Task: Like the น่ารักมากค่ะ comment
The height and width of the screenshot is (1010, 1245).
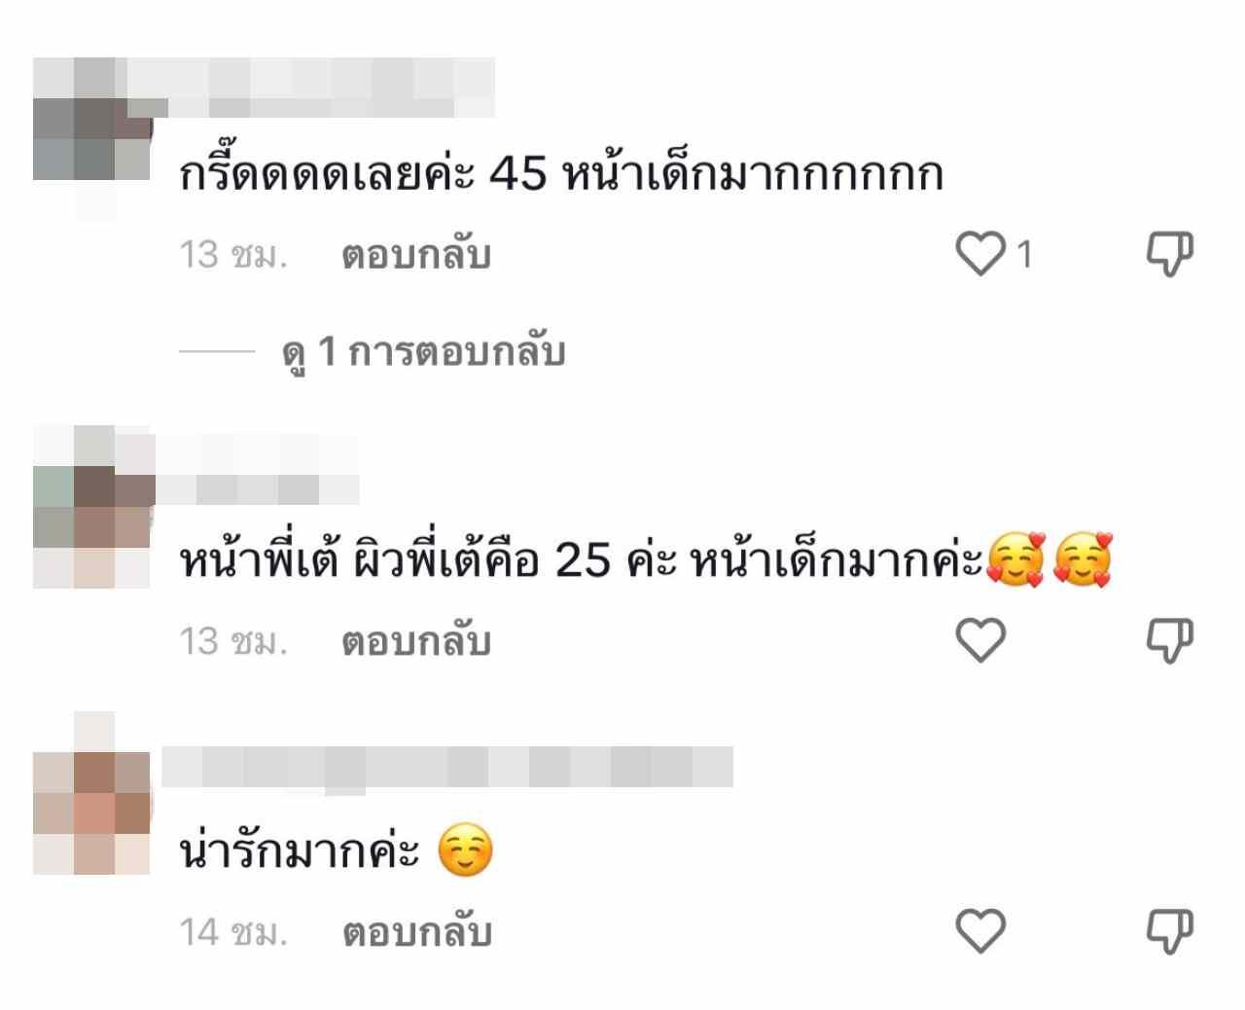Action: click(979, 930)
